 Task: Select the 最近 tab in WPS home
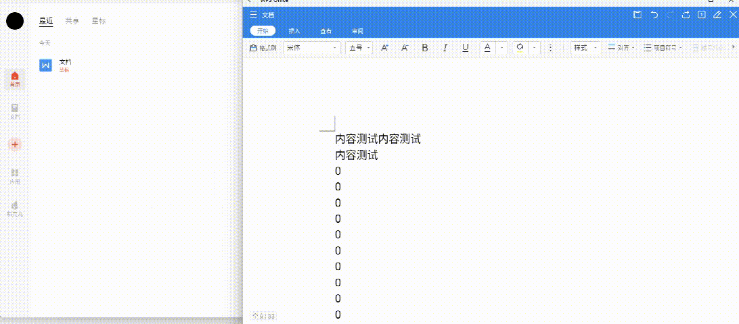[x=46, y=21]
